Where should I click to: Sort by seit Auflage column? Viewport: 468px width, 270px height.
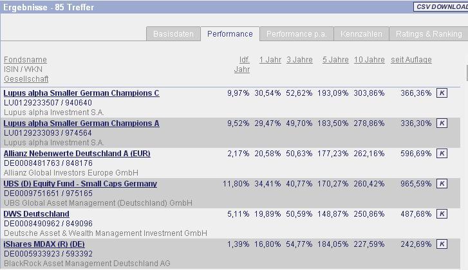(x=411, y=60)
